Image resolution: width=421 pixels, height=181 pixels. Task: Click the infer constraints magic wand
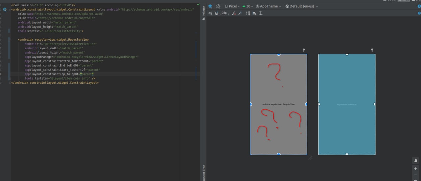(240, 13)
